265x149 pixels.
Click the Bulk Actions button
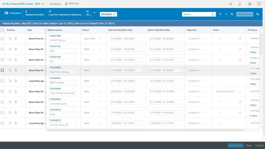pos(244,14)
